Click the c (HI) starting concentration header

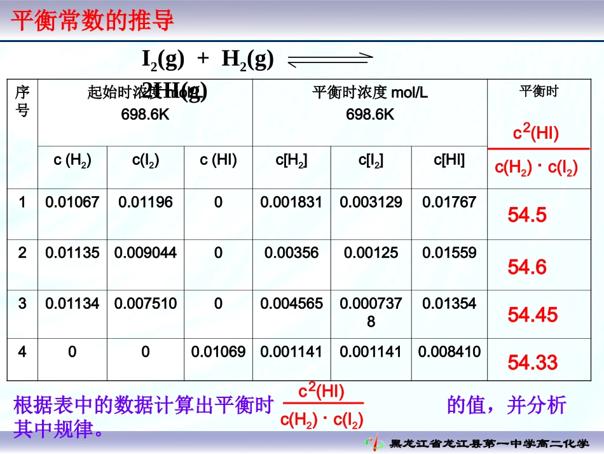click(219, 160)
